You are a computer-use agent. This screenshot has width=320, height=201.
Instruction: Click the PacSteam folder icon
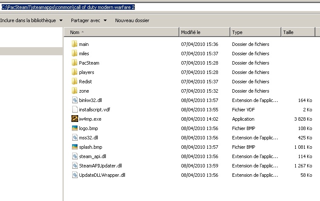point(74,63)
